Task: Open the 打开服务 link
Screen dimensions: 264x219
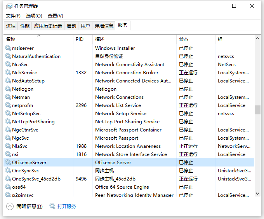Action: click(x=67, y=206)
